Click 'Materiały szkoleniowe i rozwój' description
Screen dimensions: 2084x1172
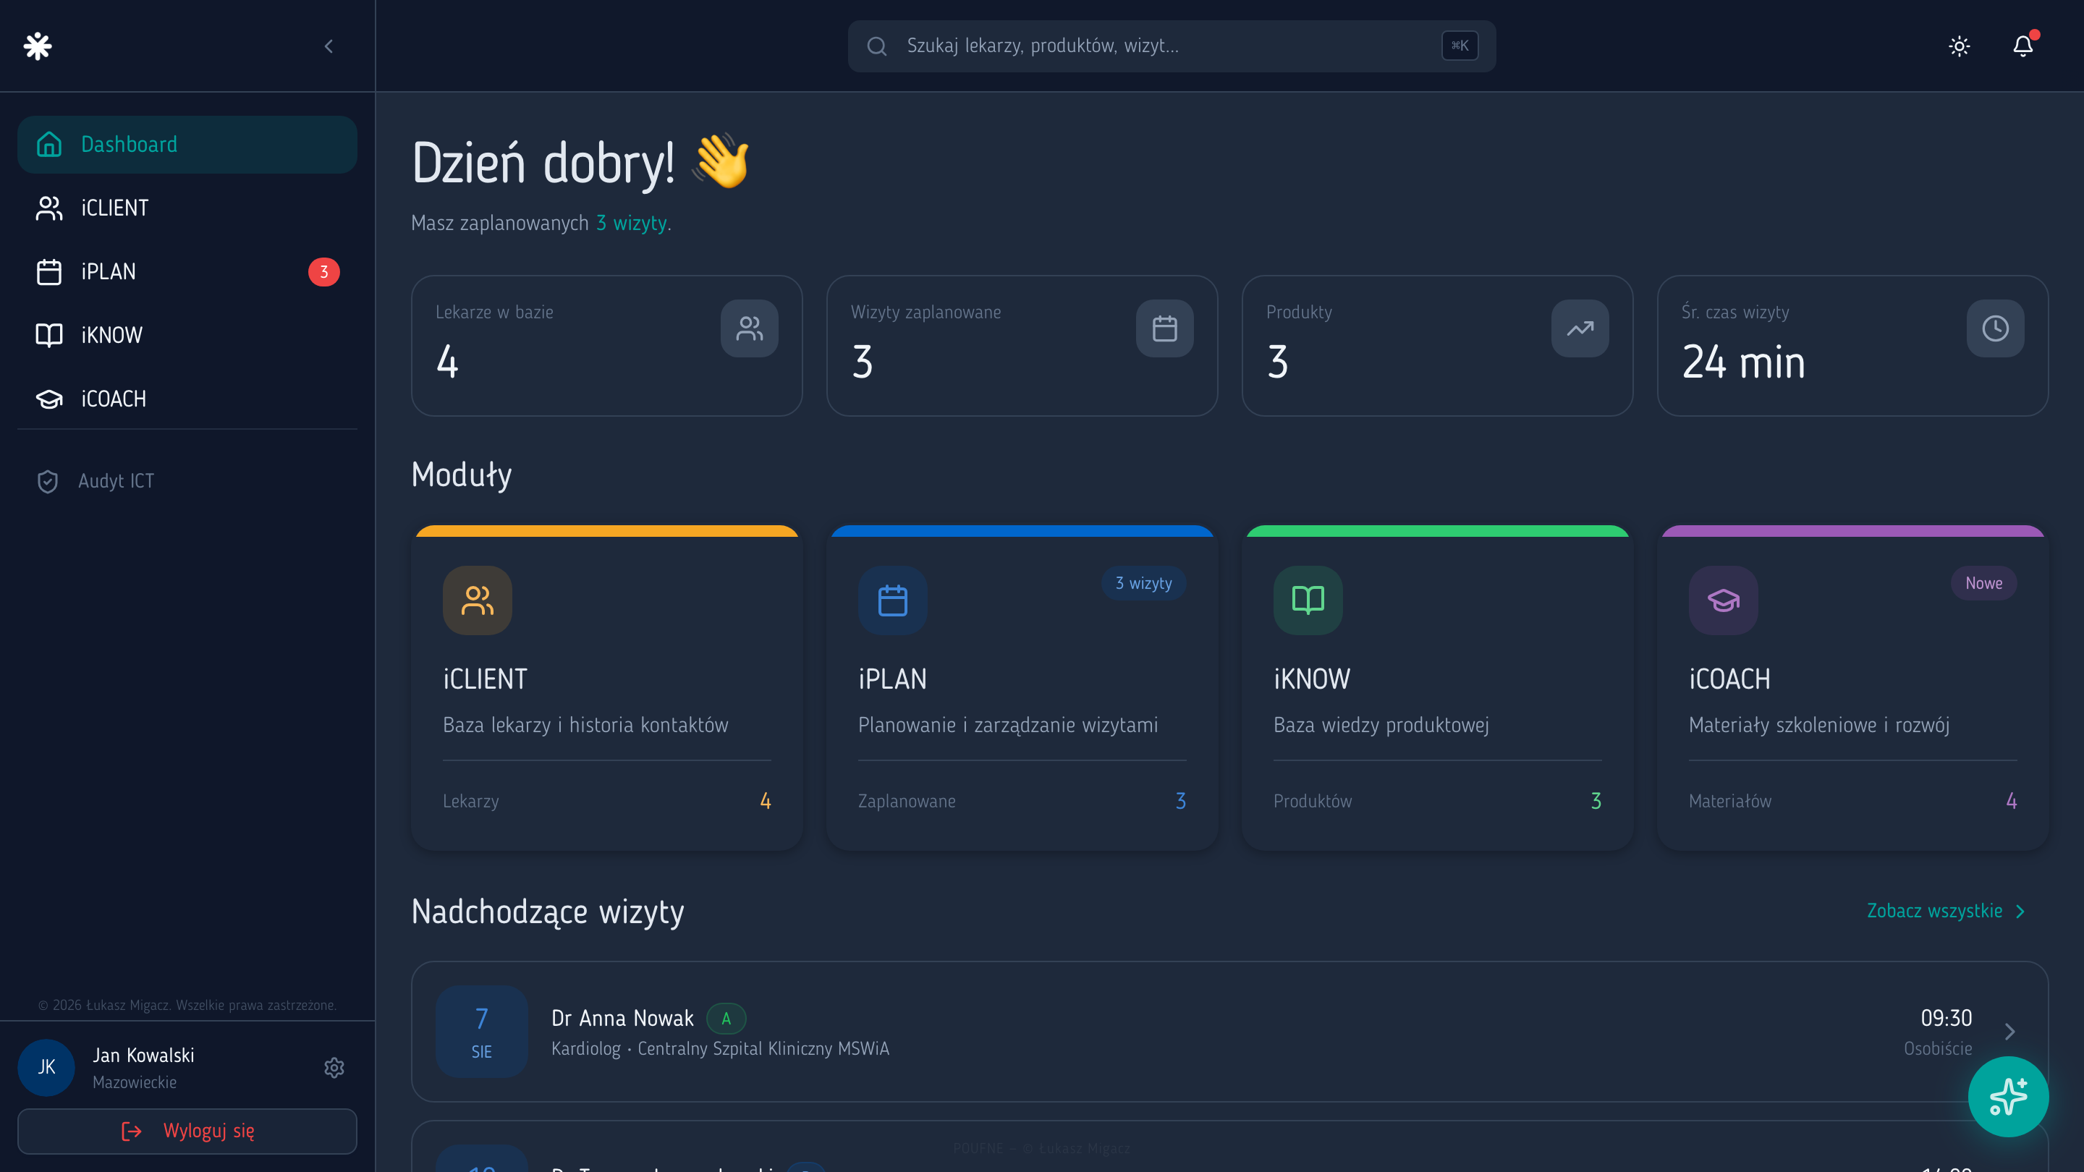tap(1818, 725)
